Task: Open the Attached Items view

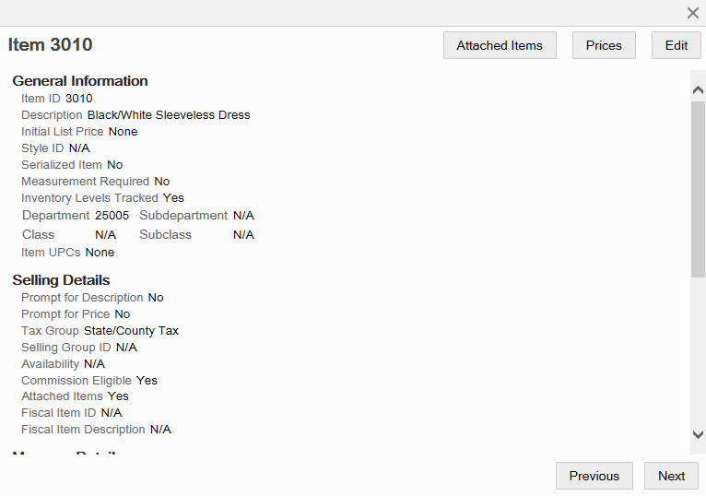Action: pyautogui.click(x=500, y=45)
